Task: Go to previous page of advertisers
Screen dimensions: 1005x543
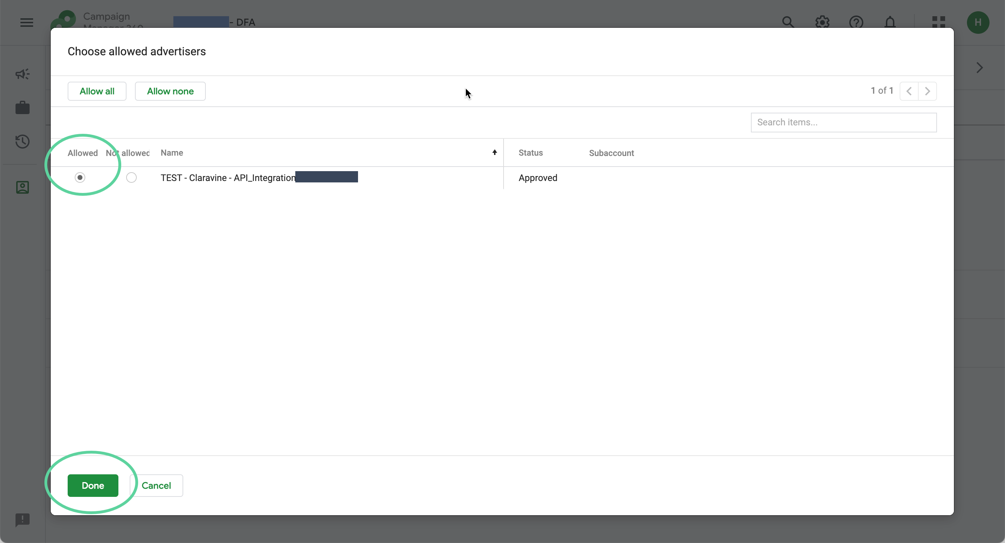Action: [x=909, y=91]
